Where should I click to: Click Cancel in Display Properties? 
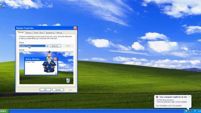[x=58, y=90]
